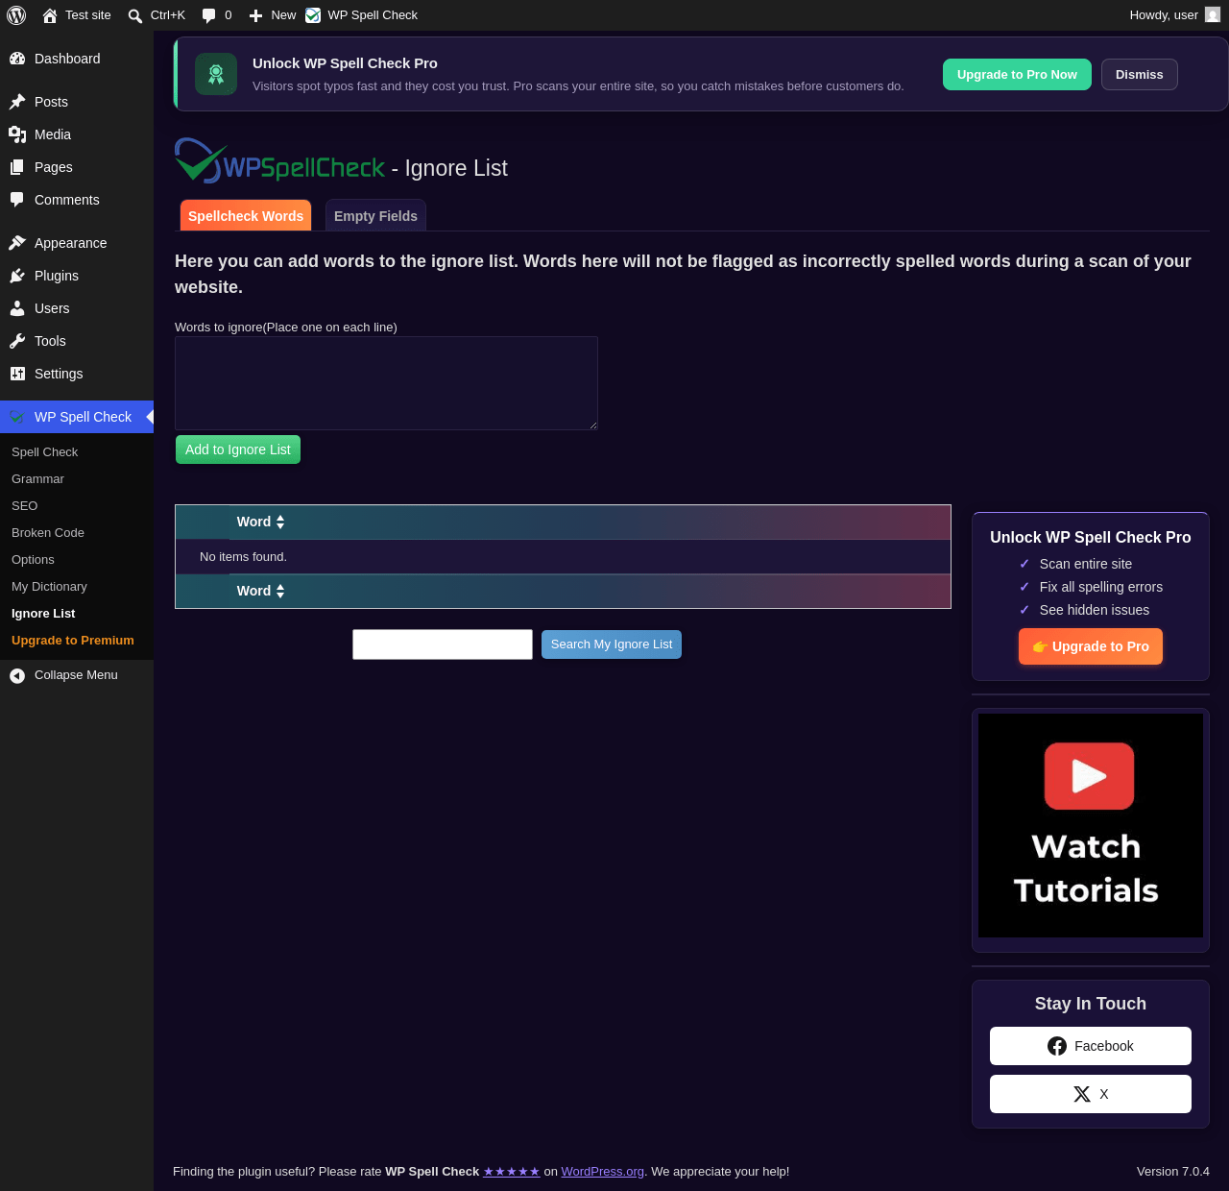Screen dimensions: 1229x1191
Task: Click the plus New content icon
Action: coord(255,15)
